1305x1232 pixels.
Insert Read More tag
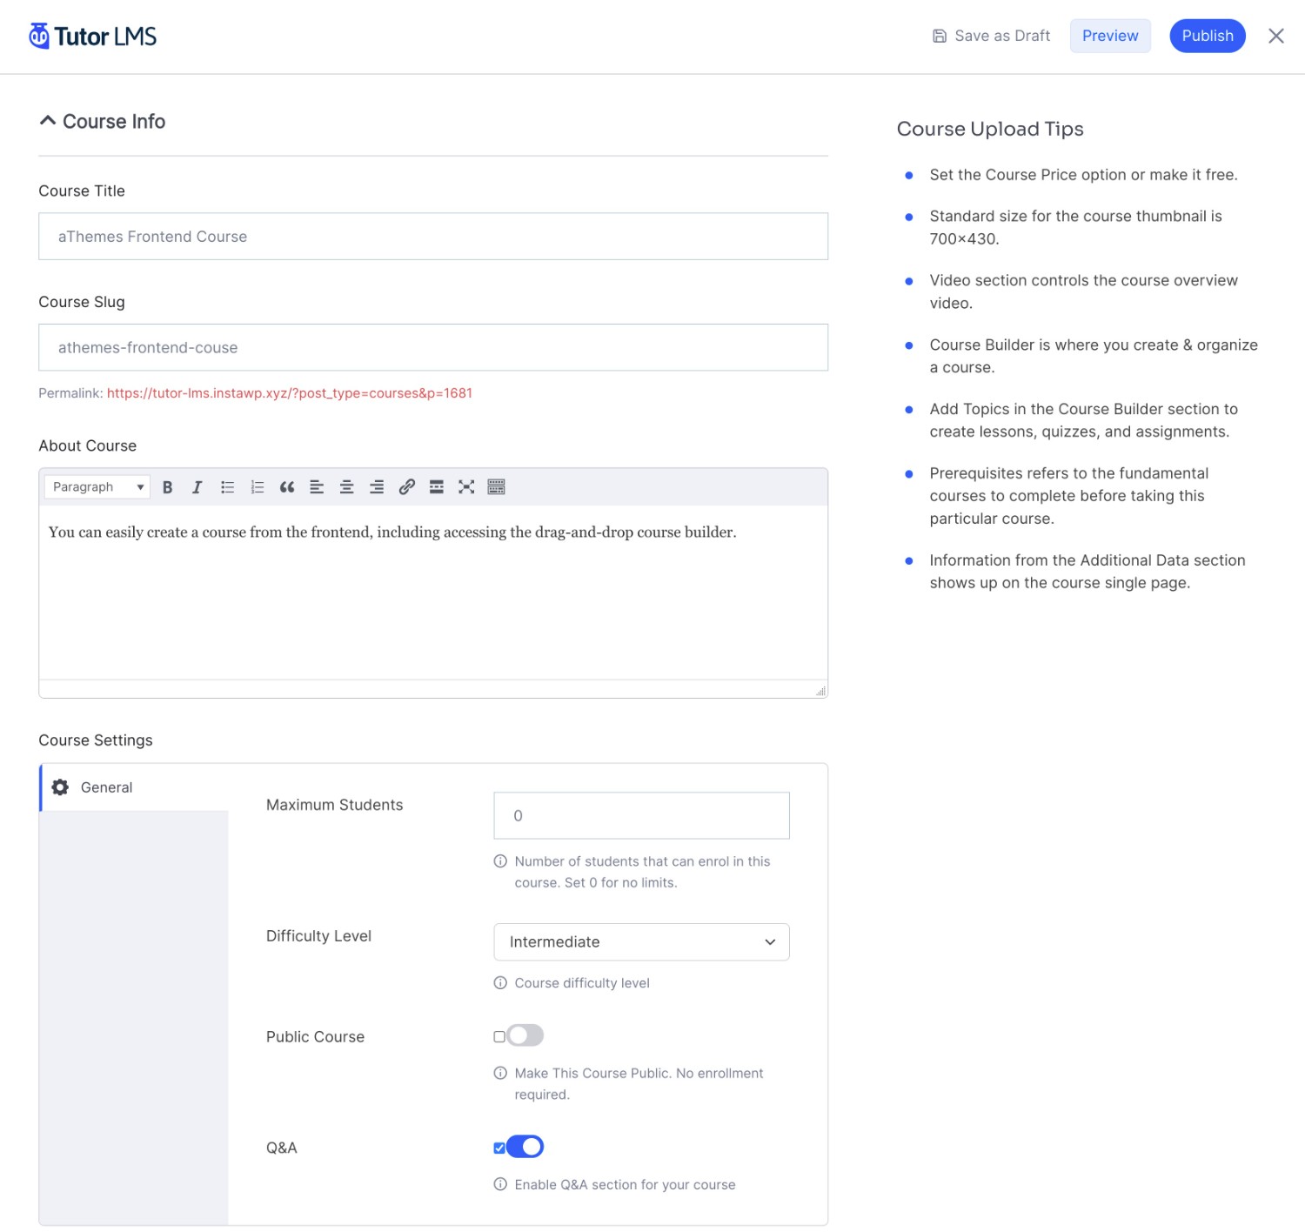tap(437, 487)
